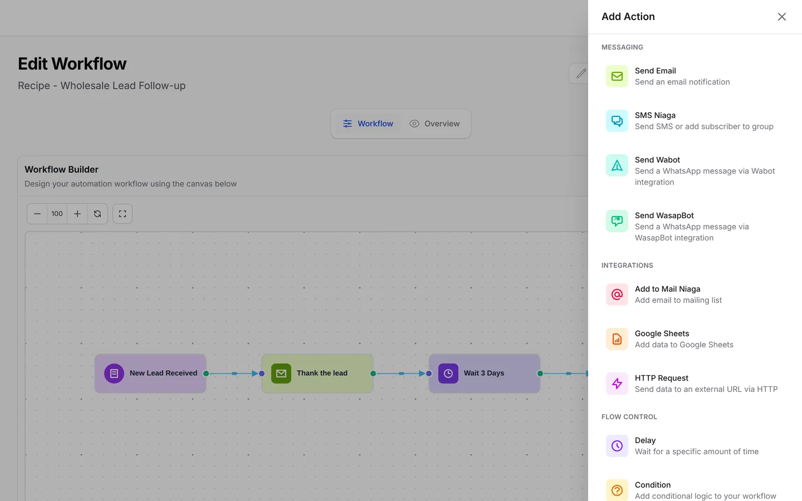Click the zoom value field showing 100
This screenshot has width=802, height=501.
[57, 214]
